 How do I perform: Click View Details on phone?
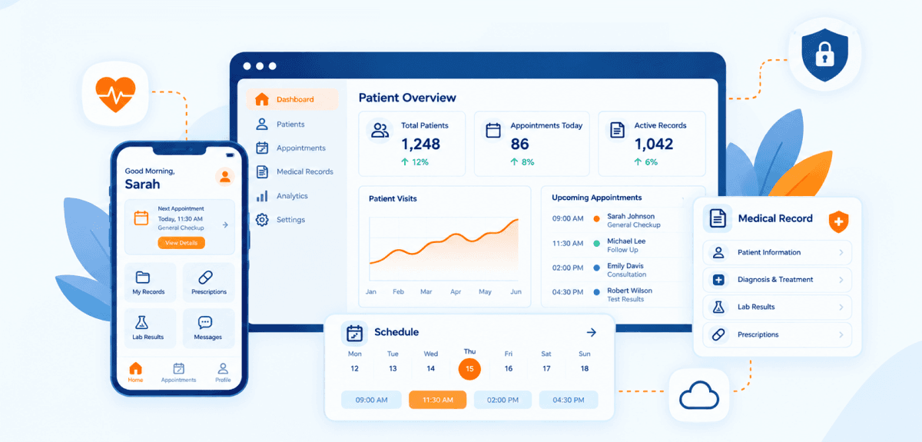pyautogui.click(x=181, y=243)
